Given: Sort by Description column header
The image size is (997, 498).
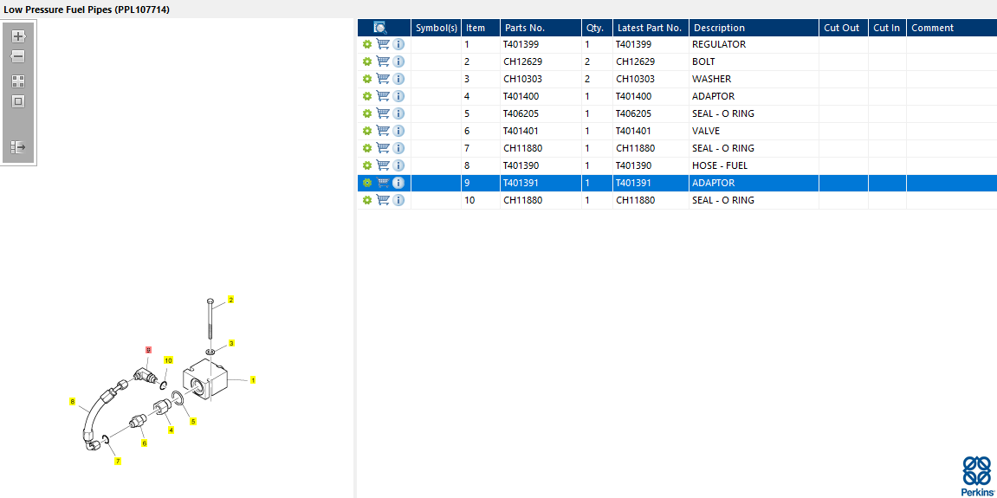Looking at the screenshot, I should click(754, 28).
